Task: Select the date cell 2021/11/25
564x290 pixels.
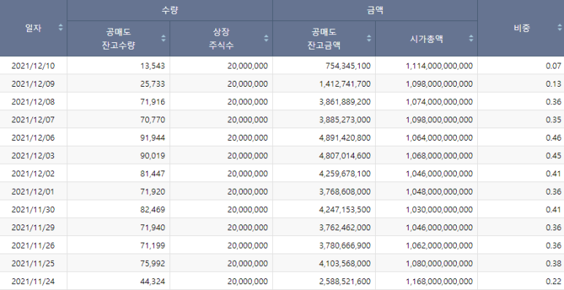Action: click(33, 264)
